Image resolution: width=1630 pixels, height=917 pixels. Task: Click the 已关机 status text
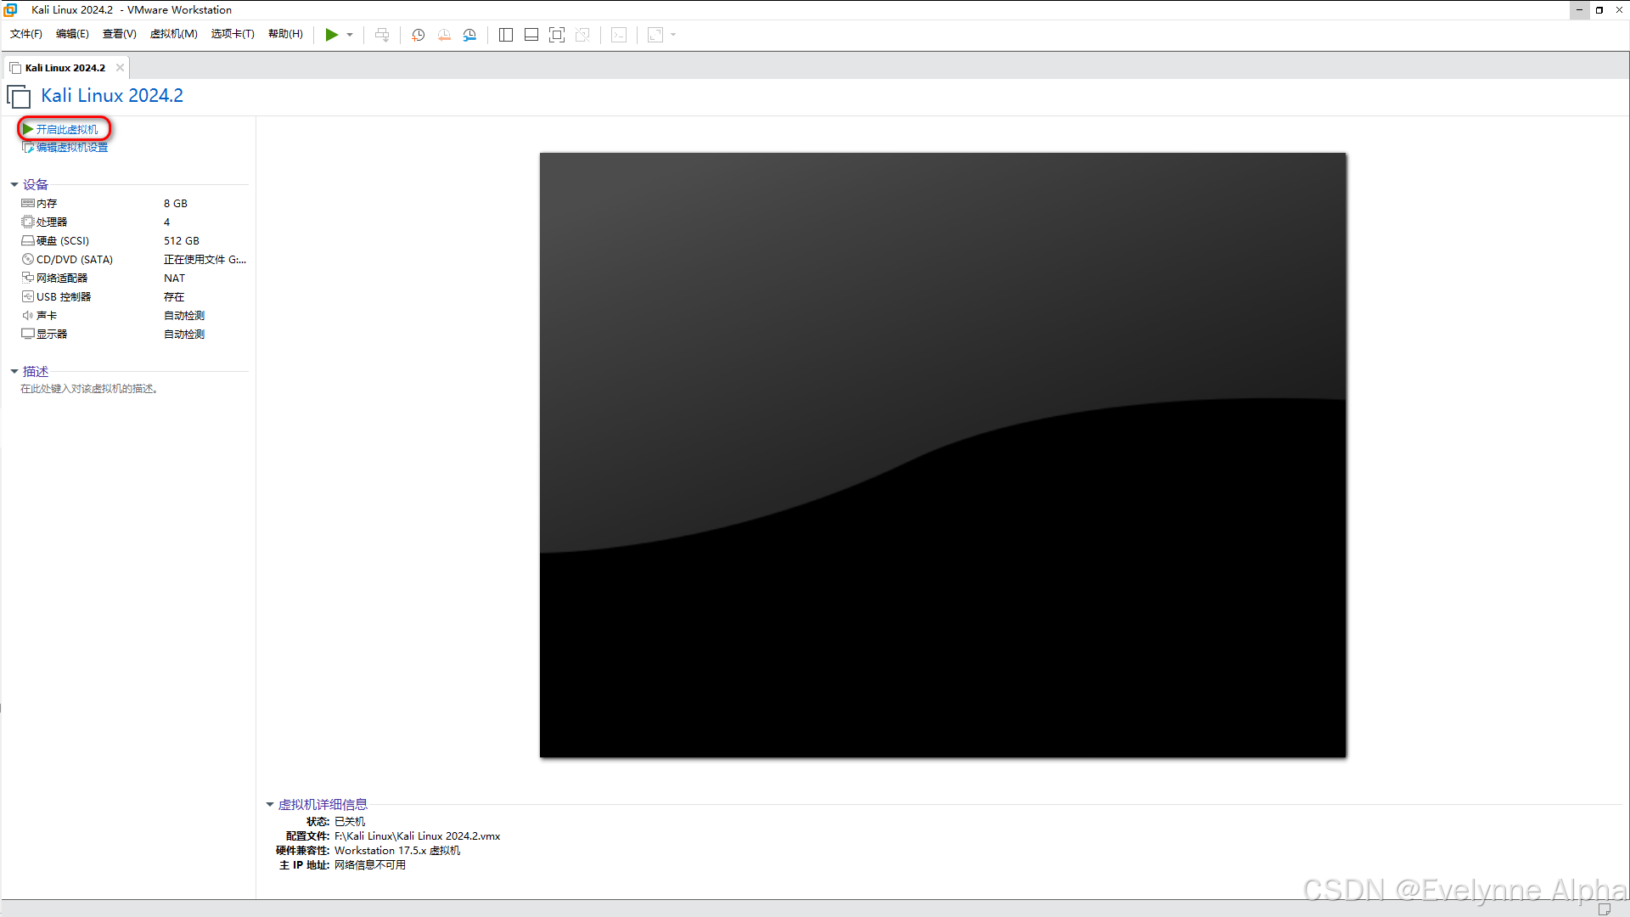pyautogui.click(x=350, y=822)
